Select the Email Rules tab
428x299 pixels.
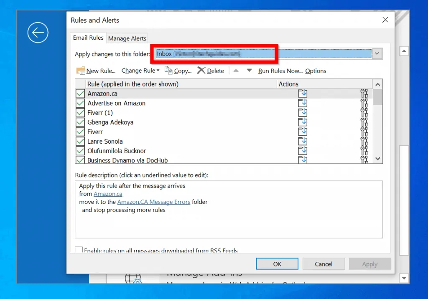(x=88, y=38)
